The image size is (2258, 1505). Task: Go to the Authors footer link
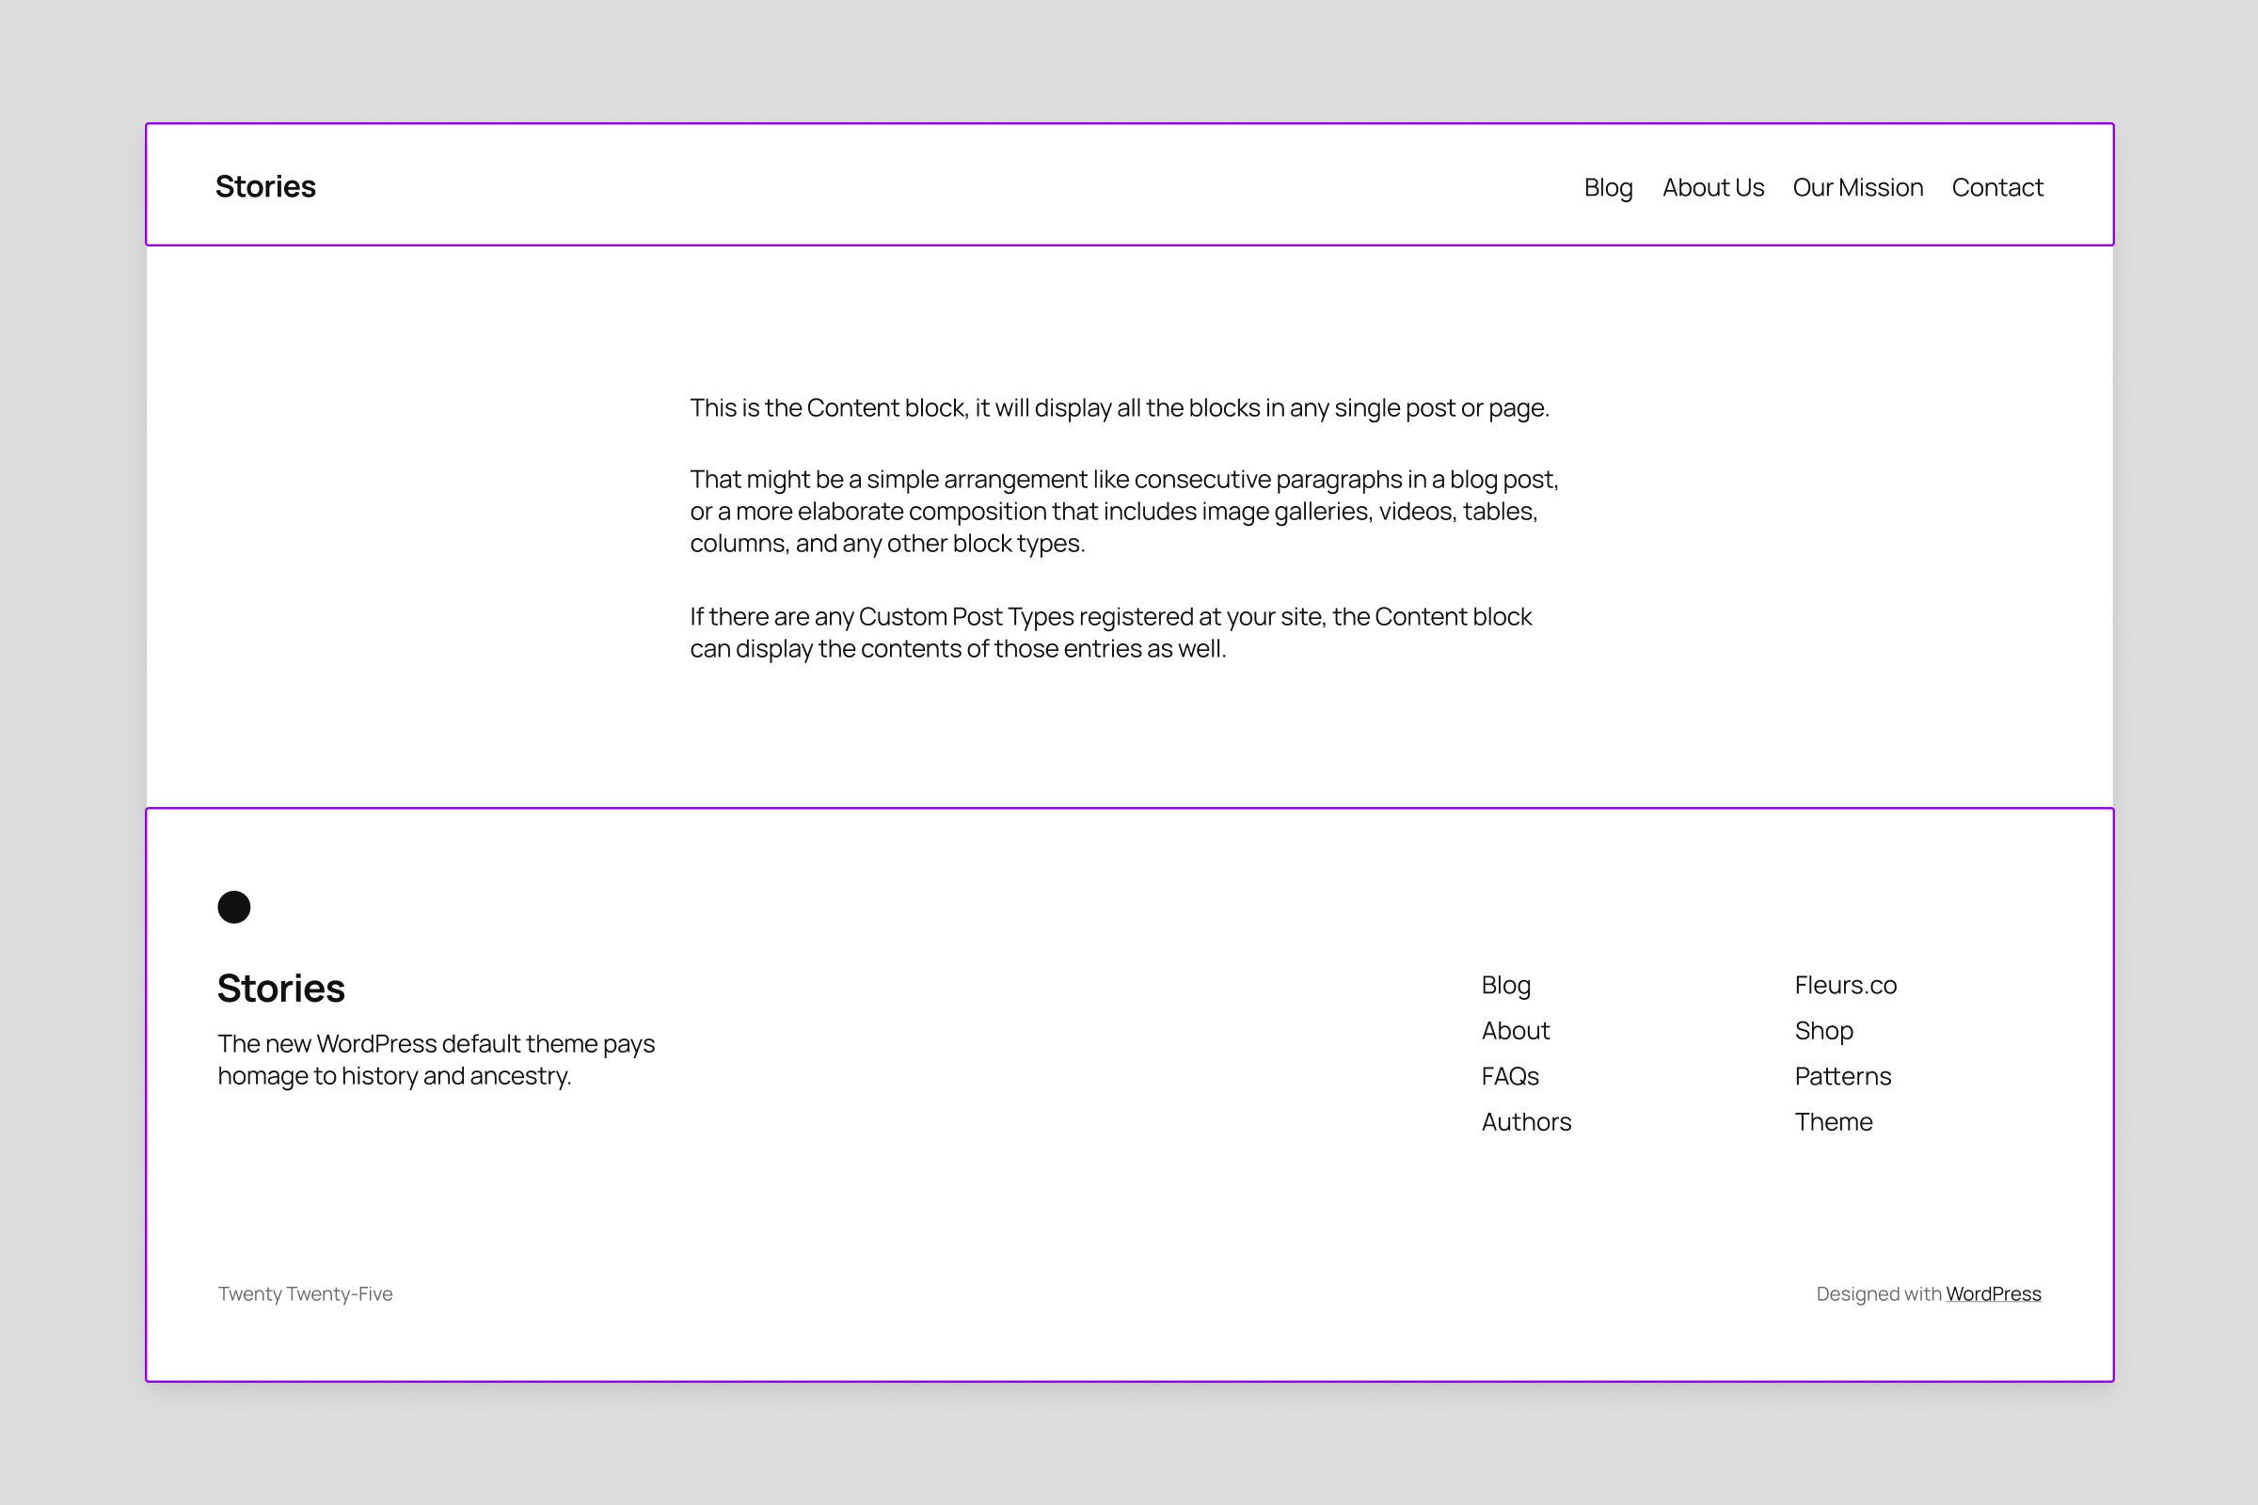tap(1526, 1121)
